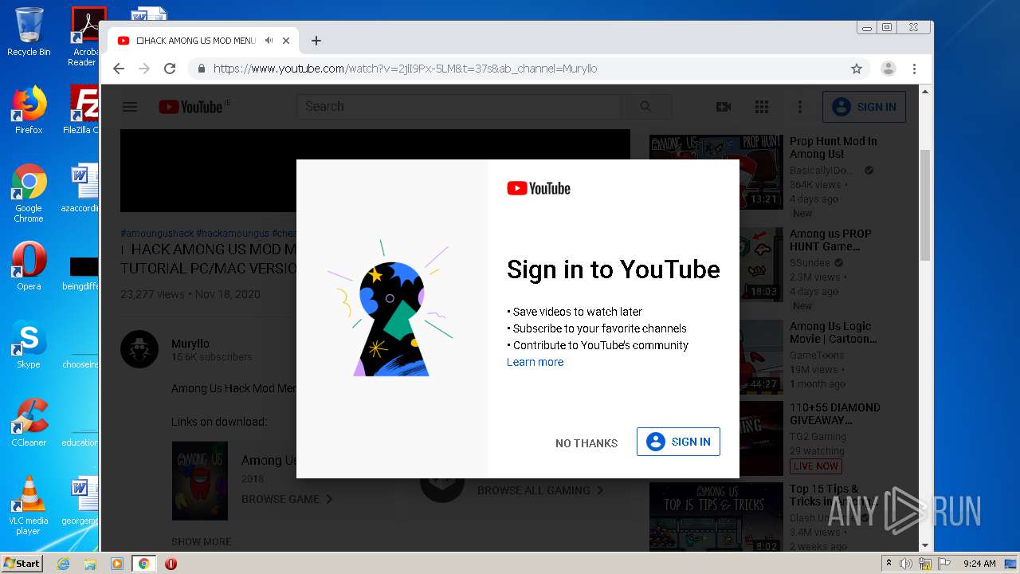Open Among us PROP HUNT Game video
This screenshot has height=574, width=1020.
click(830, 240)
